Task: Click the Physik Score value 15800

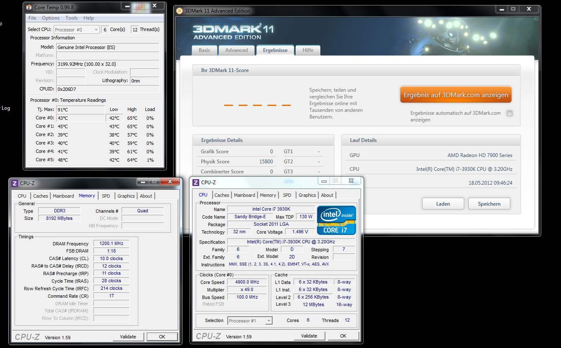Action: pyautogui.click(x=266, y=162)
